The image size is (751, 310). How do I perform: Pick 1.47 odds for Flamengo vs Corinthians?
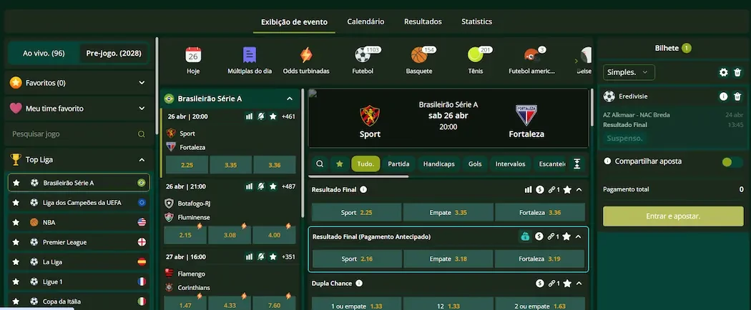pos(185,305)
